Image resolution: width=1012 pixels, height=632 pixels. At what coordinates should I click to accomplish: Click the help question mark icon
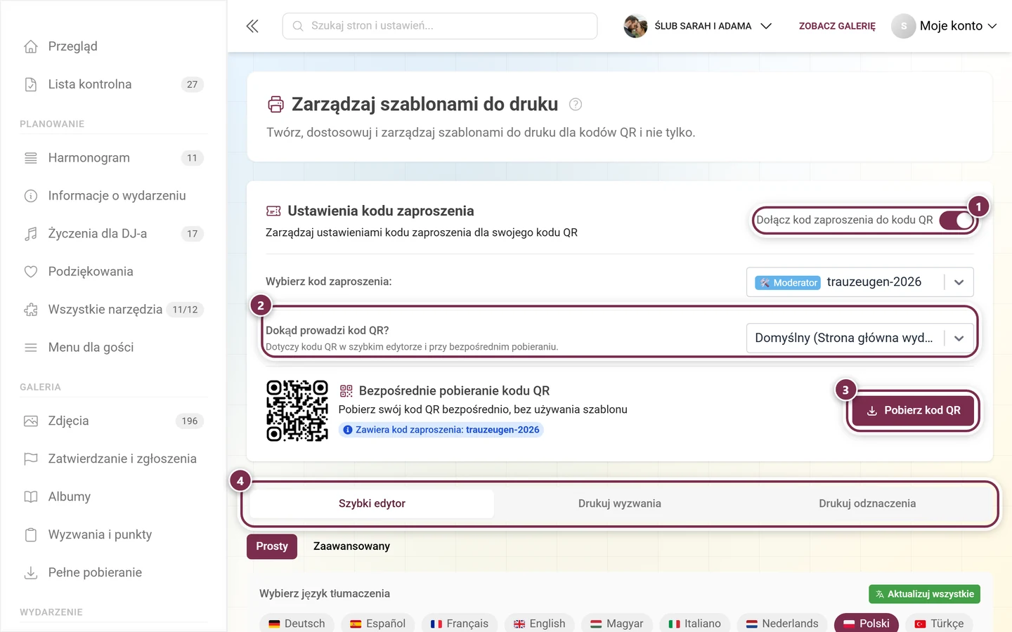coord(576,105)
